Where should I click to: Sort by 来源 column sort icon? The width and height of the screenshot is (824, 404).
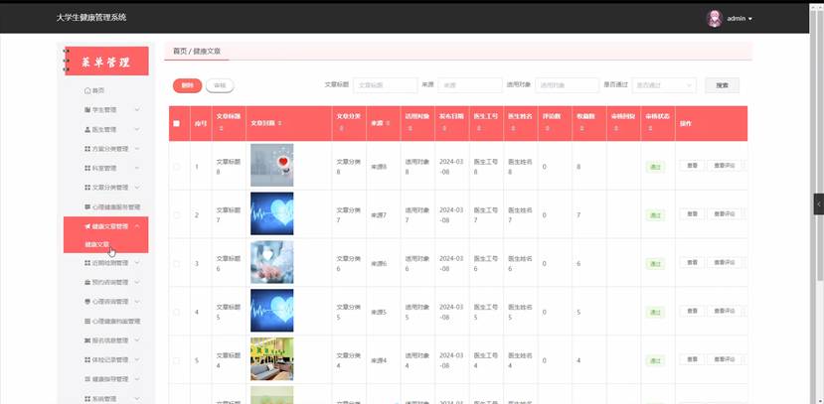388,123
